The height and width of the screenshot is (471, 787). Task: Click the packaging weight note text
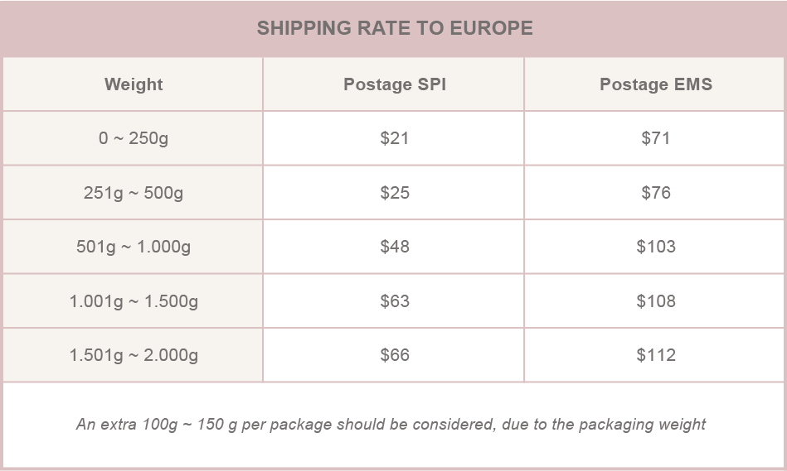pyautogui.click(x=391, y=425)
